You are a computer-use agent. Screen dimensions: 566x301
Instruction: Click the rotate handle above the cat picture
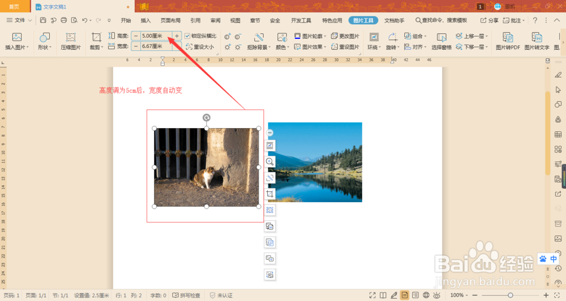tap(207, 117)
